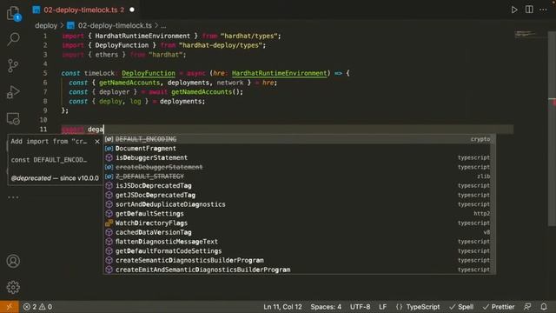The image size is (556, 313).
Task: Open More Actions ellipsis in editor toolbar
Action: coord(543,10)
